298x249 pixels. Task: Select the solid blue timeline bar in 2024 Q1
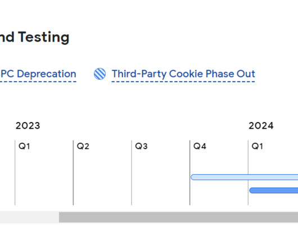[274, 191]
